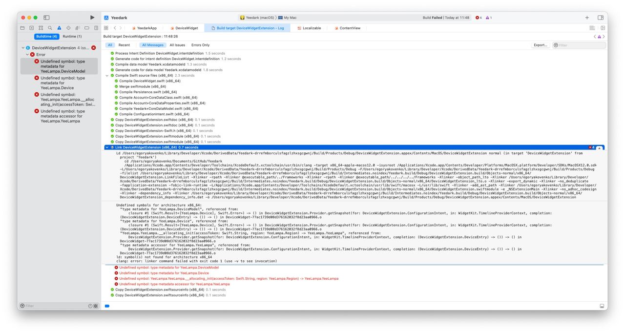Toggle the inspector panel icon
This screenshot has width=625, height=333.
click(x=601, y=18)
